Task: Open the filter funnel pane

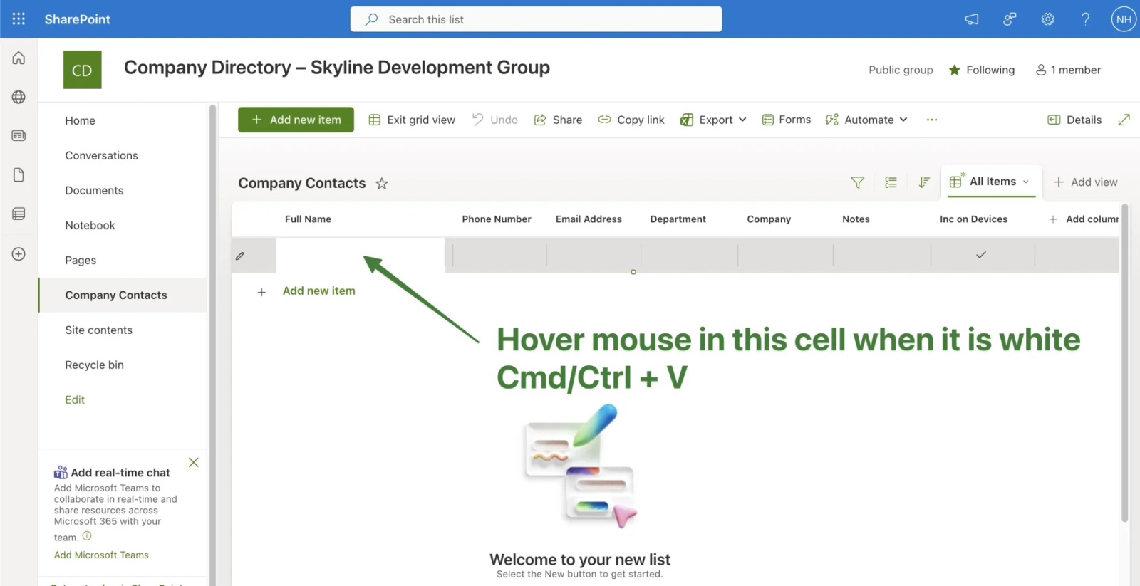Action: point(858,182)
